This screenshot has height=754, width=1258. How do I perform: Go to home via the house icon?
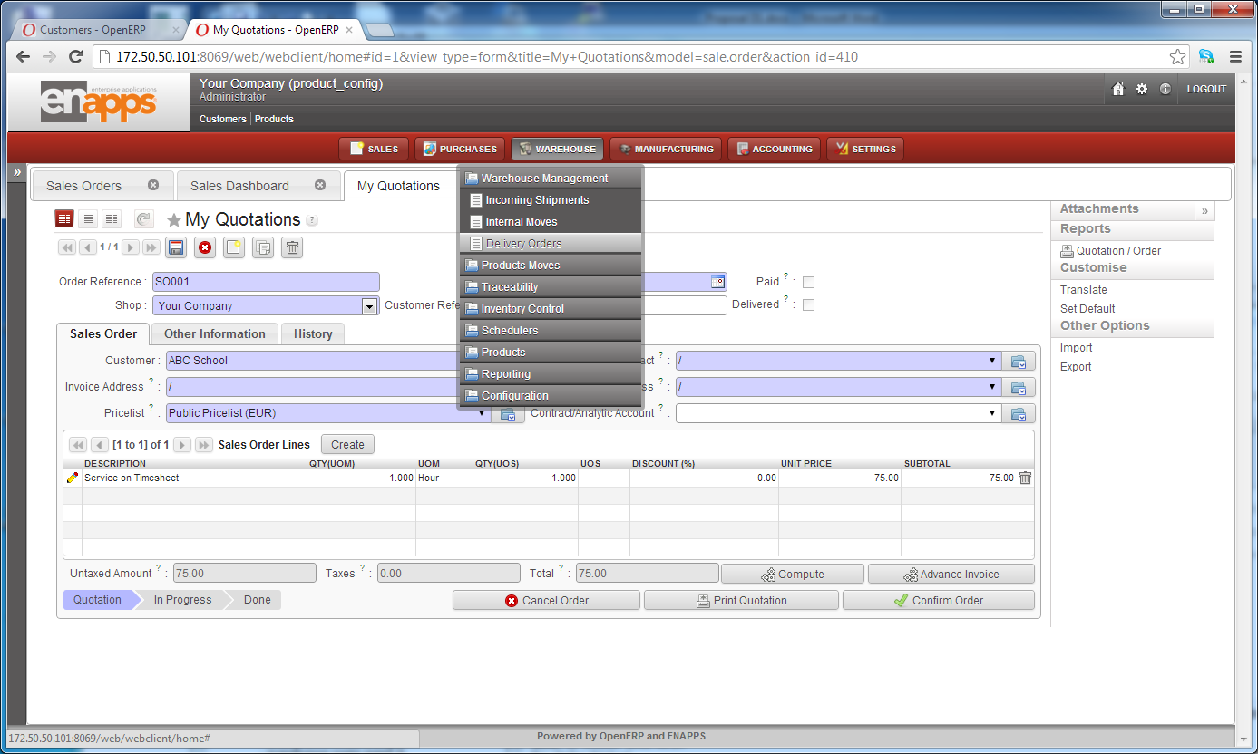coord(1118,89)
